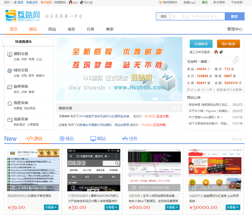Viewport: 252px width, 217px height.
Task: Open the 26套电子商务源码 product thumbnail
Action: [33, 170]
